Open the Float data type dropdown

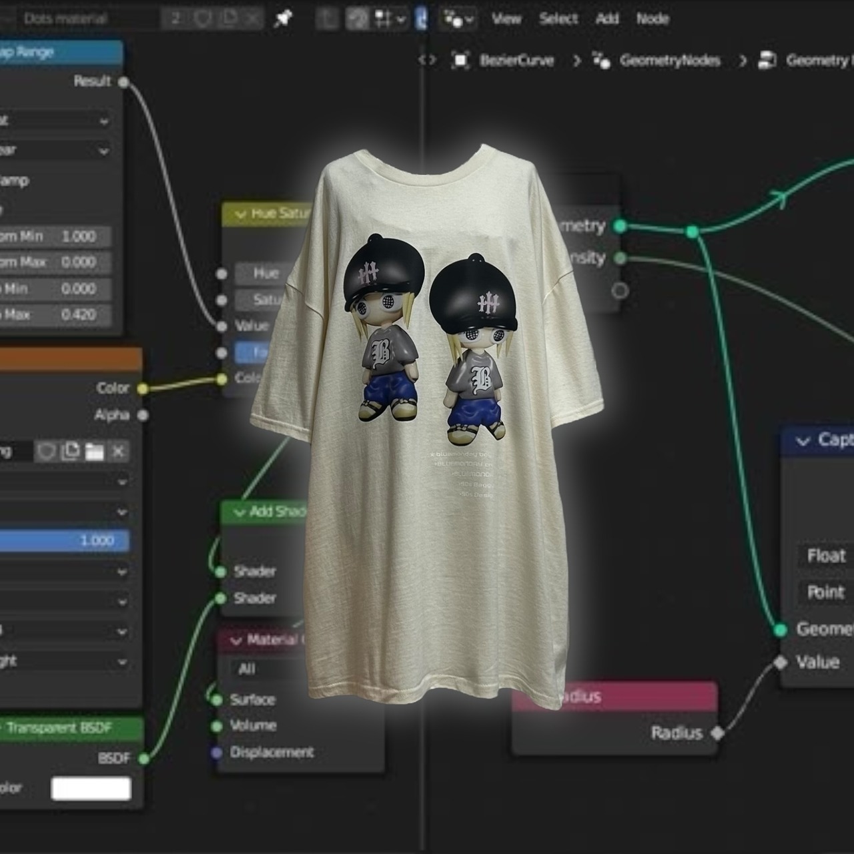tap(825, 556)
